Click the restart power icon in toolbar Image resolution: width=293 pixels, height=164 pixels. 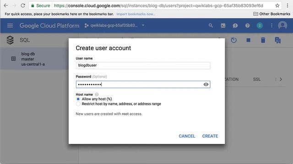[x=234, y=40]
